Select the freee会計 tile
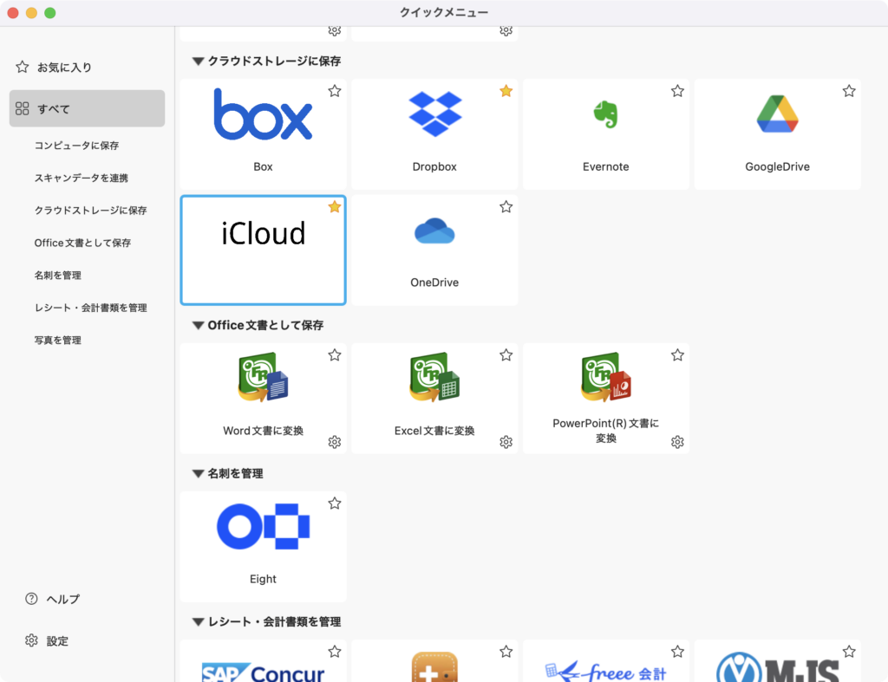Image resolution: width=888 pixels, height=682 pixels. pos(605,661)
